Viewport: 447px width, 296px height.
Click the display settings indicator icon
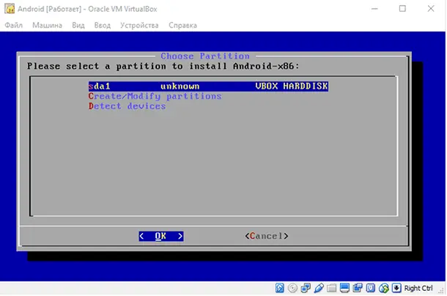[x=343, y=286]
